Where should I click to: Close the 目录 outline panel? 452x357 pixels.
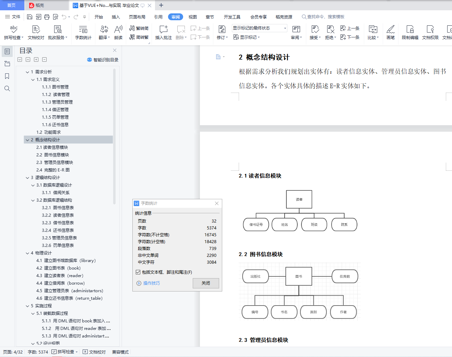point(115,50)
